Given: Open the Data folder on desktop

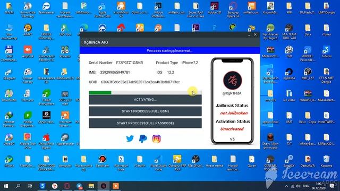Looking at the screenshot, I should tap(308, 30).
